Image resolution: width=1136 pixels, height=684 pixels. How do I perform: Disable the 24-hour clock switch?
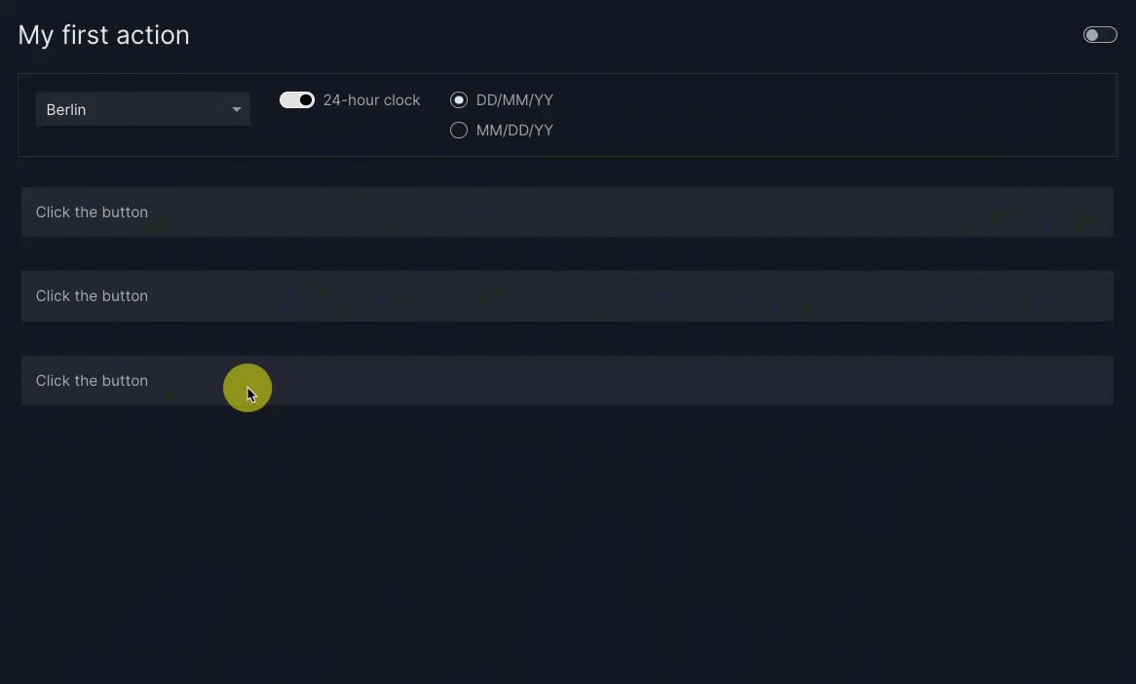click(x=297, y=100)
